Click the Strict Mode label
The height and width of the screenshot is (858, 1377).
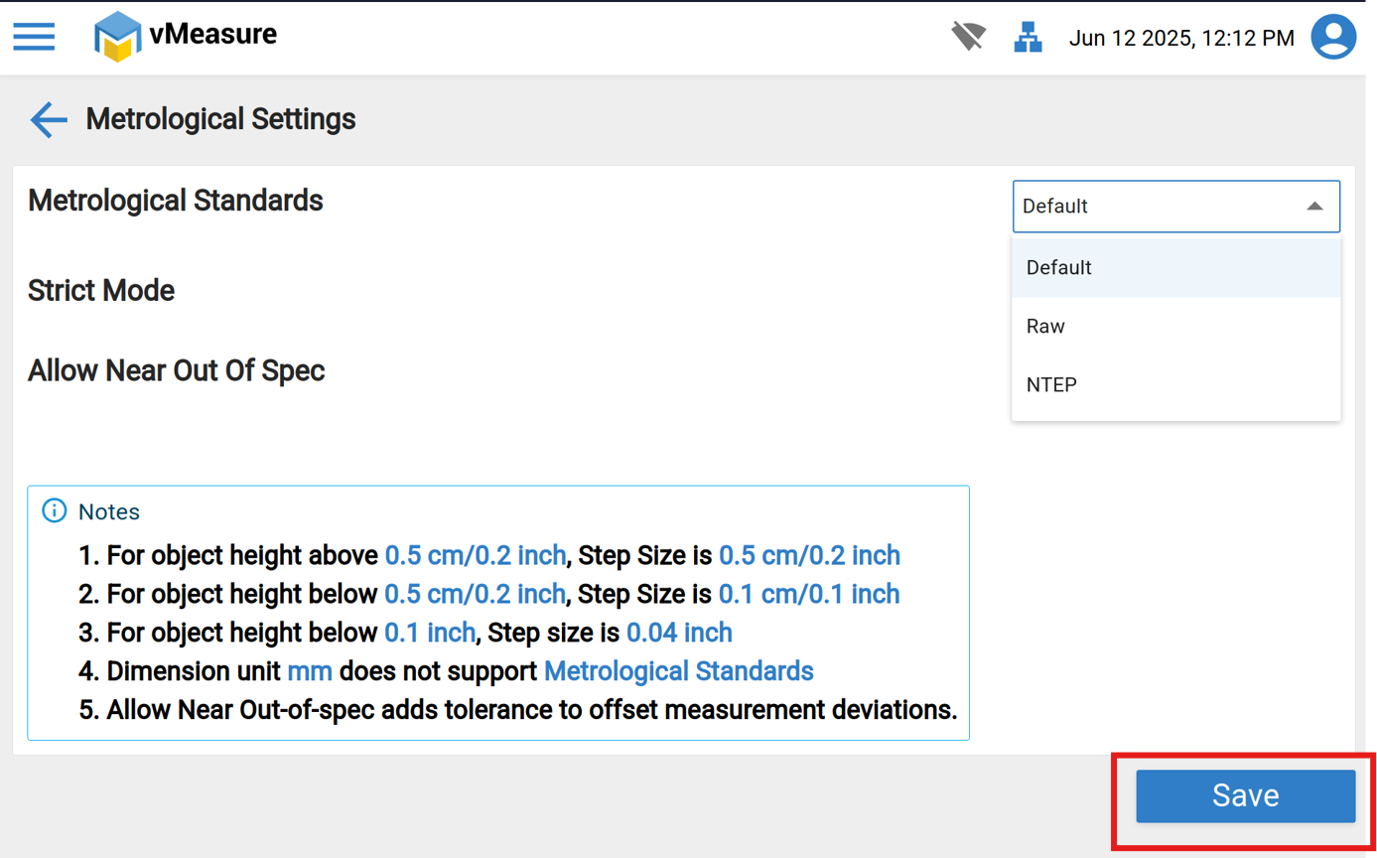[x=101, y=291]
